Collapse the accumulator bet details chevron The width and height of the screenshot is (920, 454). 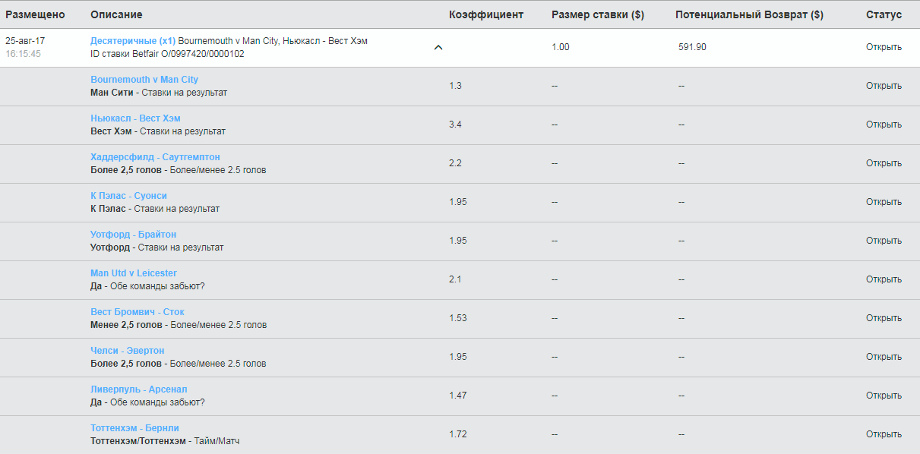pyautogui.click(x=438, y=47)
